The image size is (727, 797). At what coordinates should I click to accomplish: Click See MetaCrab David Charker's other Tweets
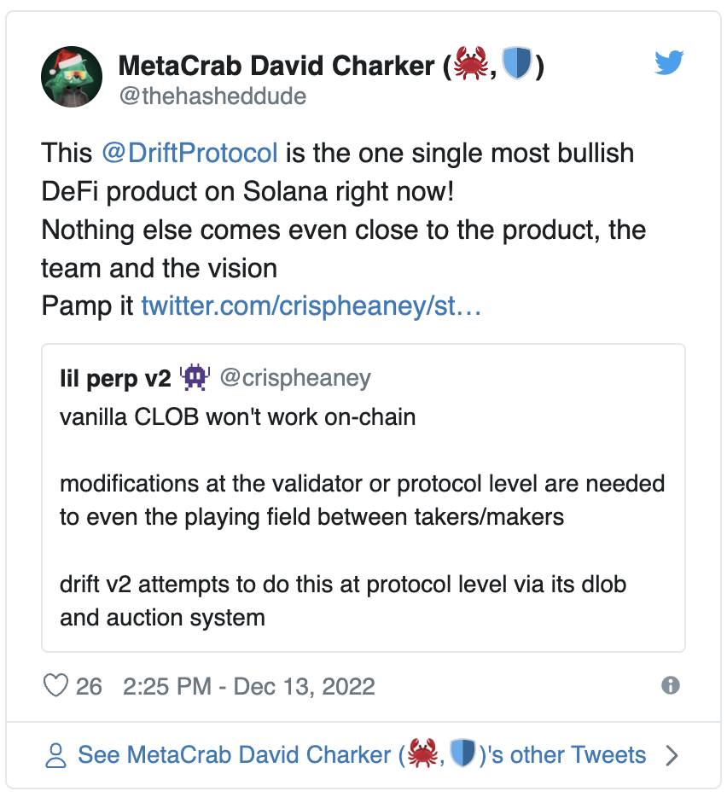362,755
